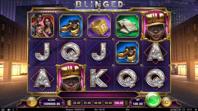Click the gold ring symbol

tap(99, 26)
